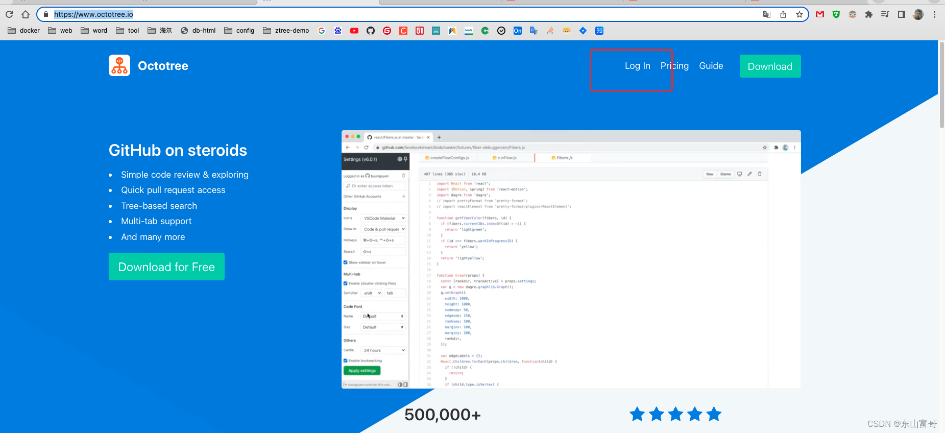The height and width of the screenshot is (433, 945).
Task: Open the docker bookmarks folder
Action: point(23,31)
